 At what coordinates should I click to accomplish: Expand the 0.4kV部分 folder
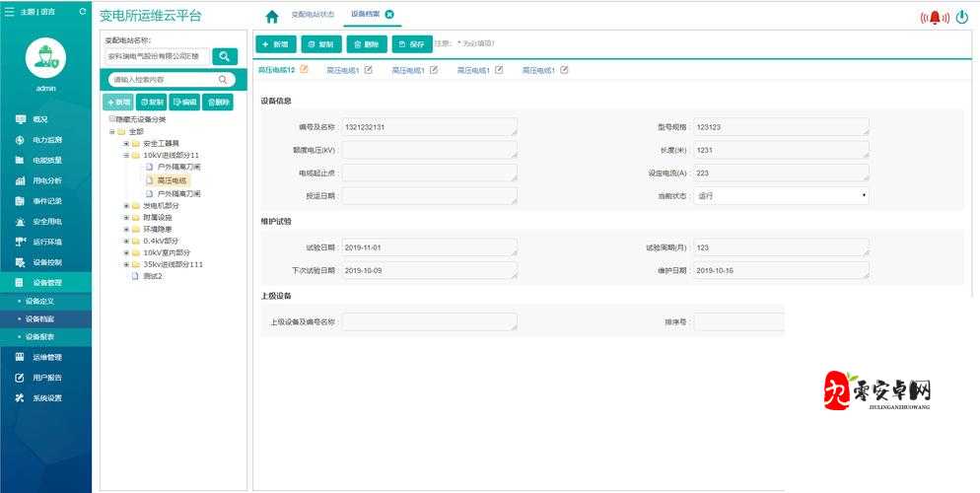(126, 241)
